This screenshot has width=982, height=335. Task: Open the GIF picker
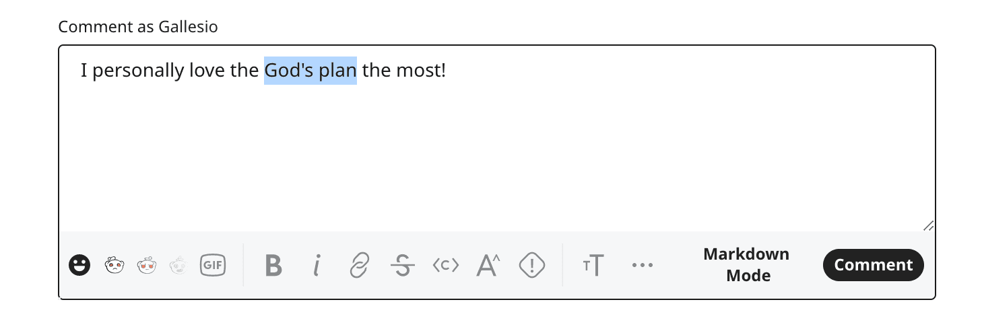(213, 265)
